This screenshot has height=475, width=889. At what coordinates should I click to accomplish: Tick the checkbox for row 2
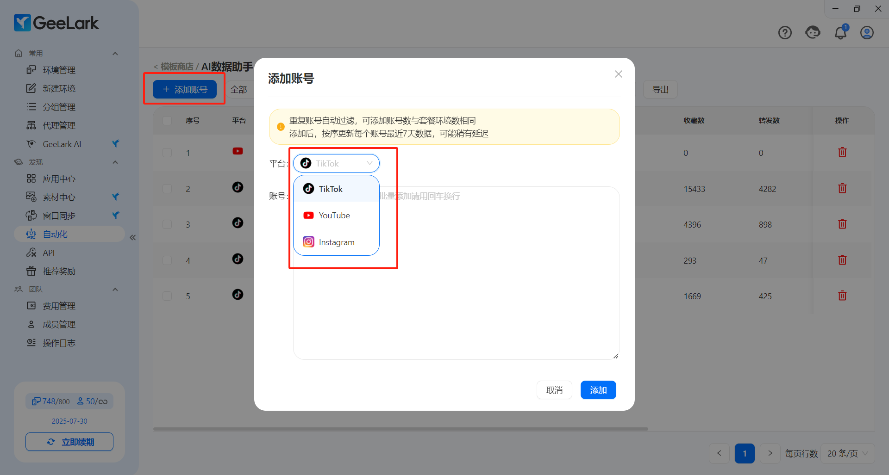coord(167,189)
